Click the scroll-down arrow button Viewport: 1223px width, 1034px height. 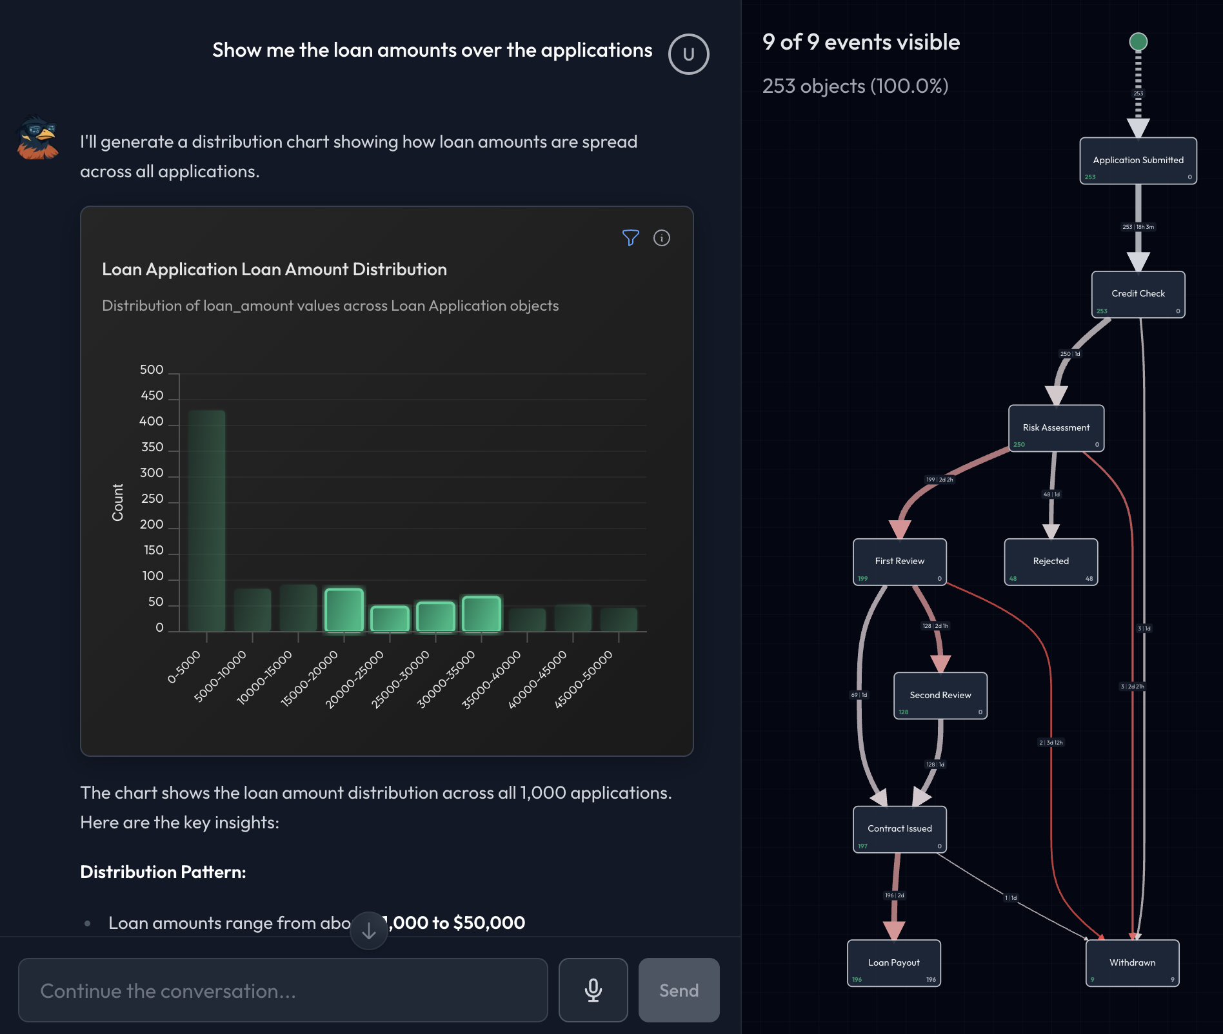pos(369,930)
